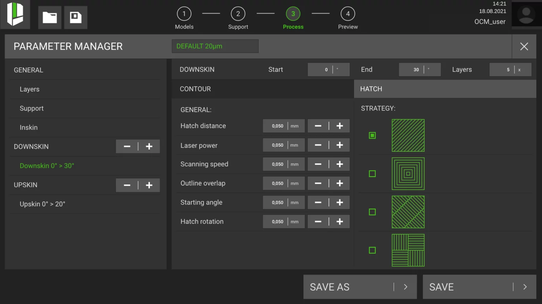Click the diagonal lines hatch pattern thumbnail
The height and width of the screenshot is (304, 542).
point(408,135)
